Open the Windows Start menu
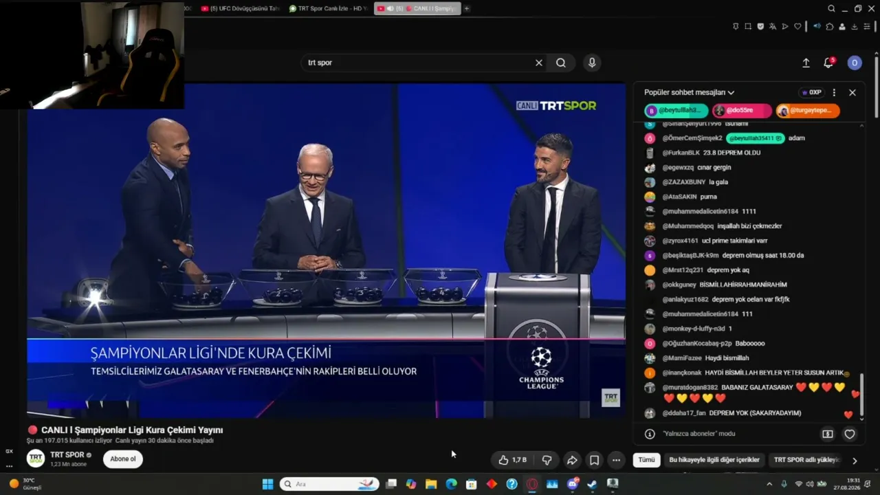This screenshot has width=880, height=495. (x=267, y=484)
